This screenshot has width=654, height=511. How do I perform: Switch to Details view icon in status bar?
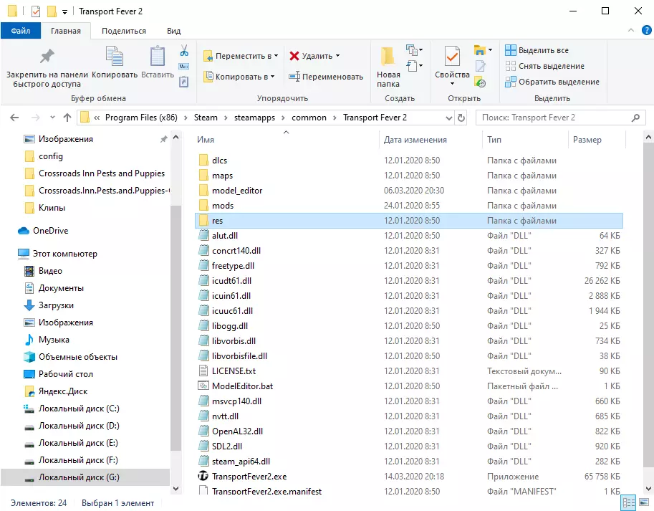click(x=628, y=503)
